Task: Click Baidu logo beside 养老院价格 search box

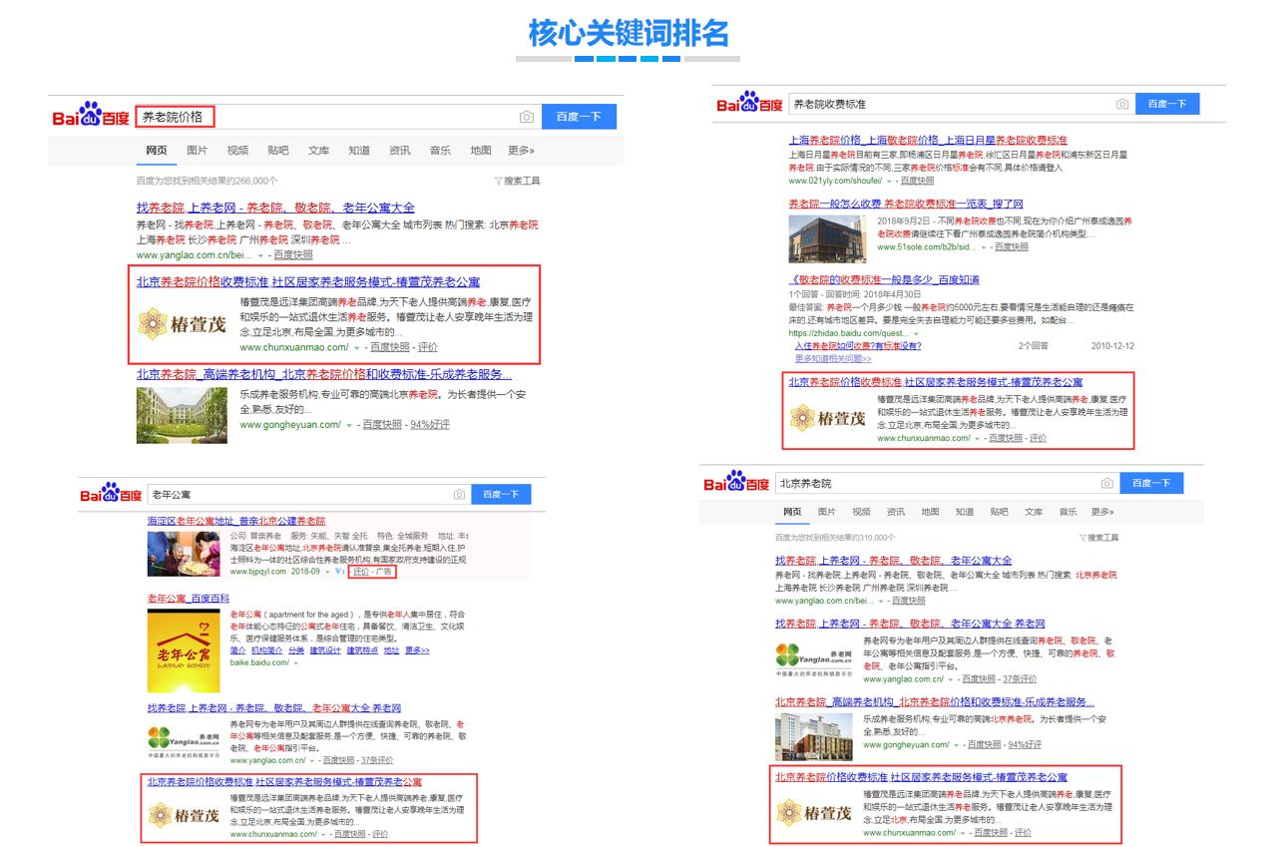Action: pos(91,116)
